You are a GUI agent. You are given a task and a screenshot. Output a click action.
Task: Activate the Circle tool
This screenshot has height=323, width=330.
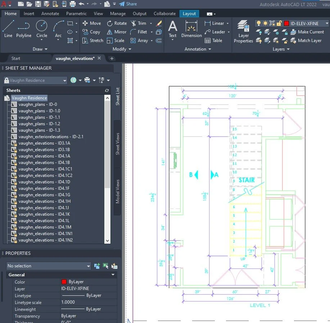click(42, 29)
